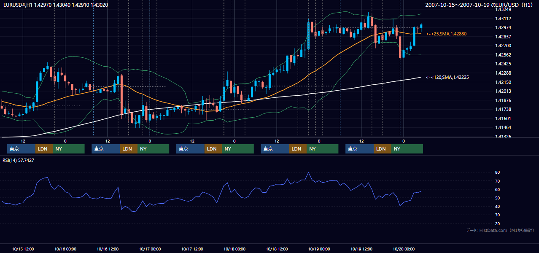539x253 pixels.
Task: Click price axis value 1.42837
Action: click(503, 37)
